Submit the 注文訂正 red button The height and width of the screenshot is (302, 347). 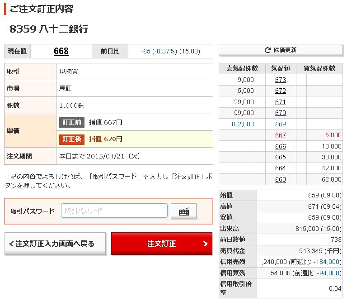pyautogui.click(x=162, y=244)
